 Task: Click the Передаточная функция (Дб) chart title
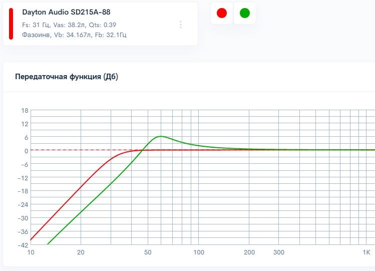tap(67, 77)
